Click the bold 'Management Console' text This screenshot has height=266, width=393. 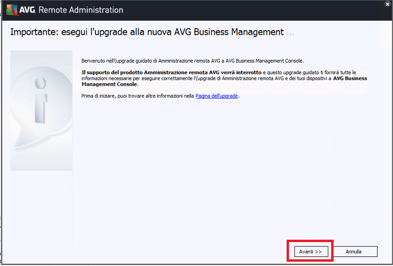(110, 84)
